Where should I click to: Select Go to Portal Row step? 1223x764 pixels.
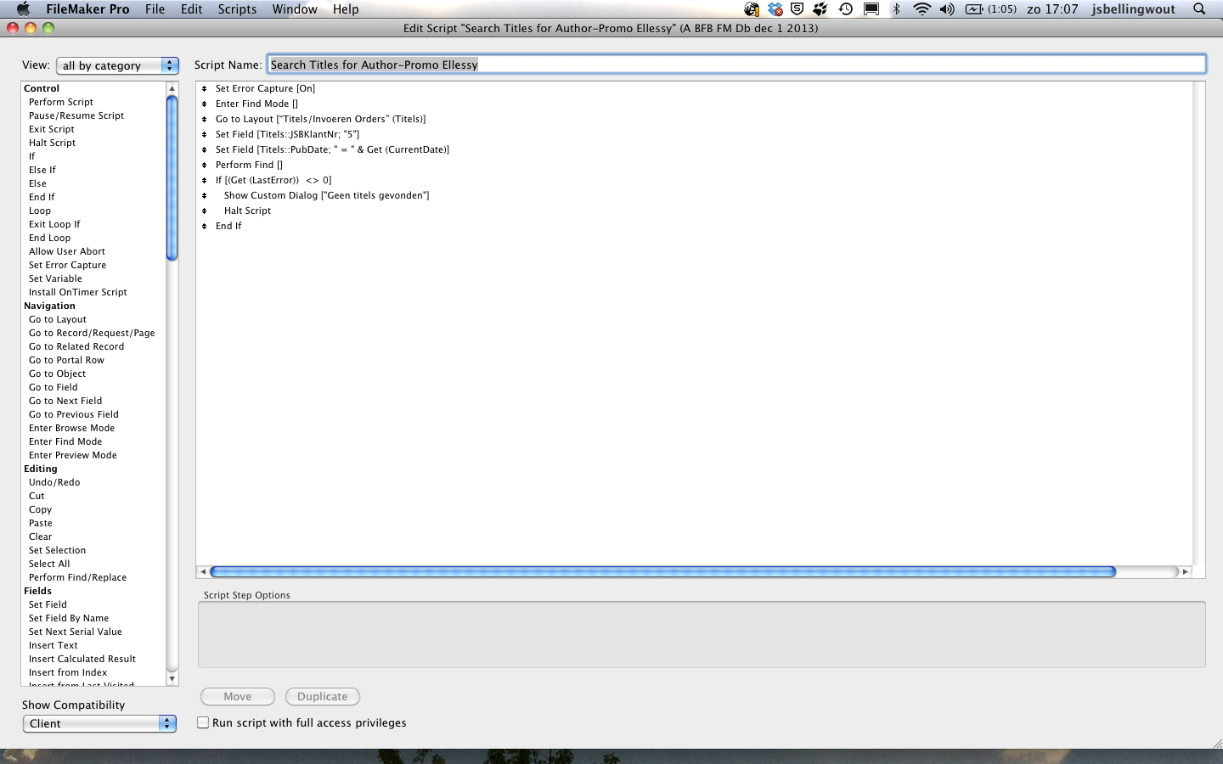pos(66,360)
